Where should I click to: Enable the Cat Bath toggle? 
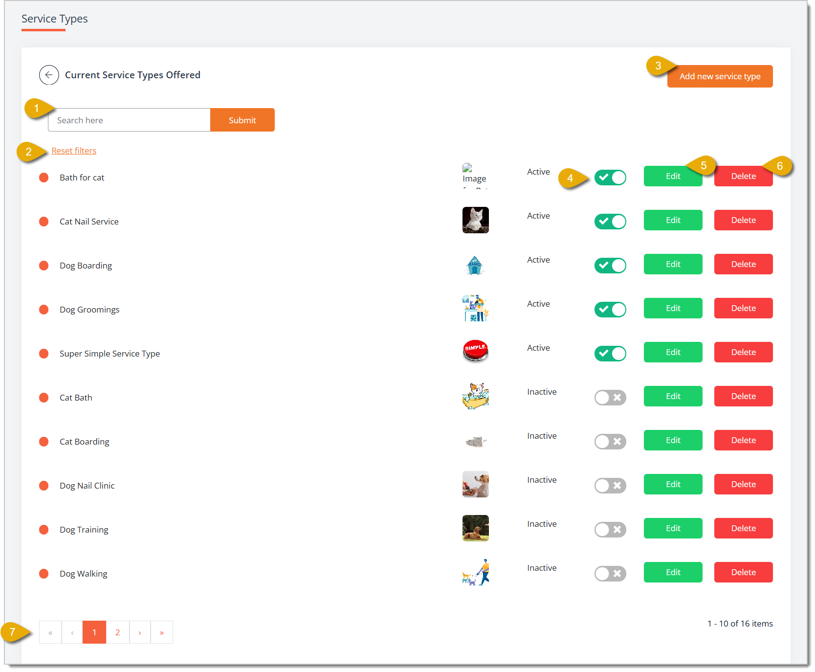(610, 398)
